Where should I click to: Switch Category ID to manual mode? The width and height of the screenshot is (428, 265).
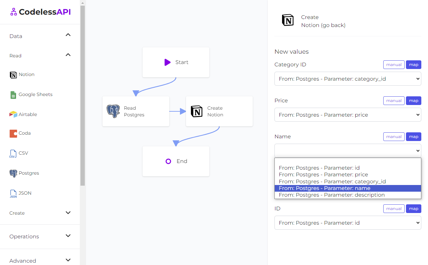394,65
